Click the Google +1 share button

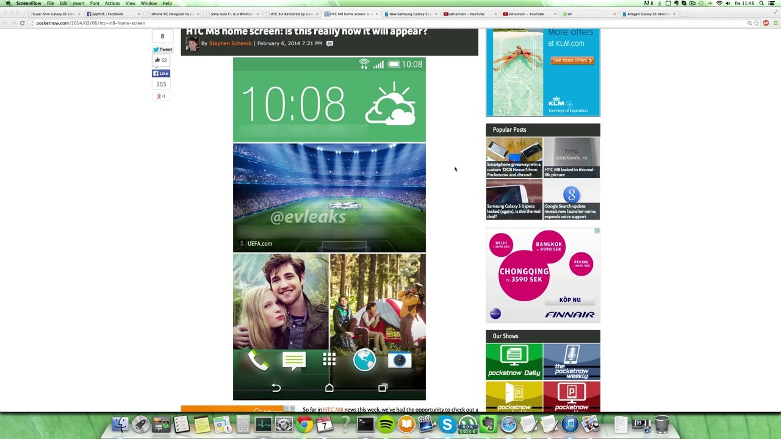click(x=161, y=96)
